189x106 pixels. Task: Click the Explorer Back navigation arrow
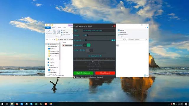click(47, 39)
